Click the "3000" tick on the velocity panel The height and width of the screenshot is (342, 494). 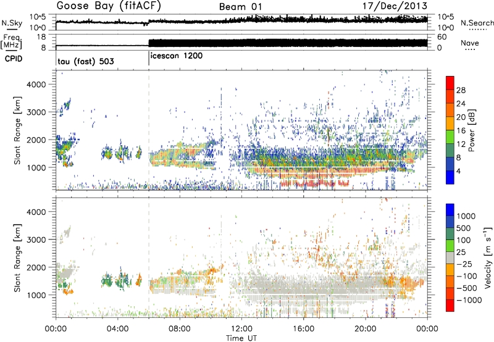(36, 240)
